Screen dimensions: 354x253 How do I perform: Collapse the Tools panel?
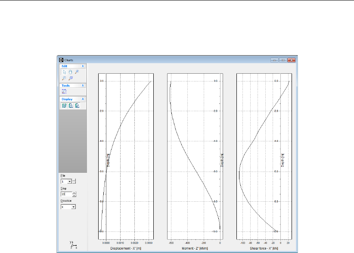coord(83,86)
